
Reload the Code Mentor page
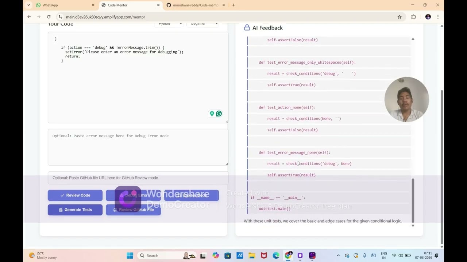tap(49, 17)
